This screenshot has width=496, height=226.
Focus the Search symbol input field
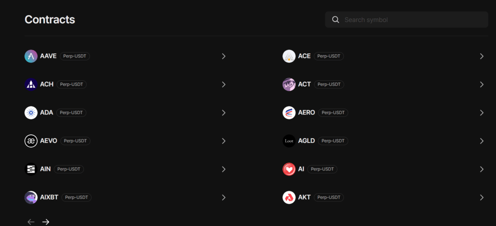412,20
